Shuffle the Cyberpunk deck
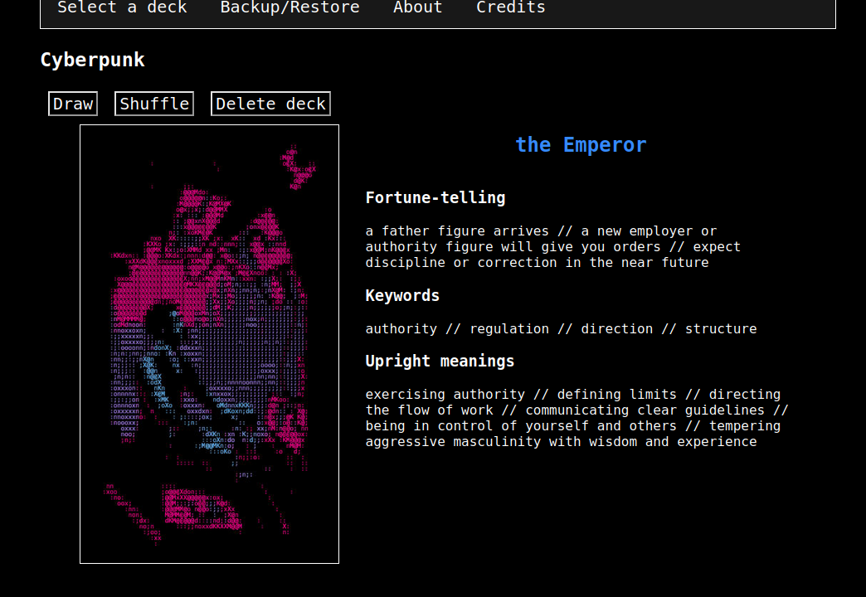 tap(154, 104)
